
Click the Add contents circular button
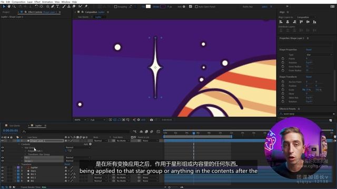(x=90, y=144)
